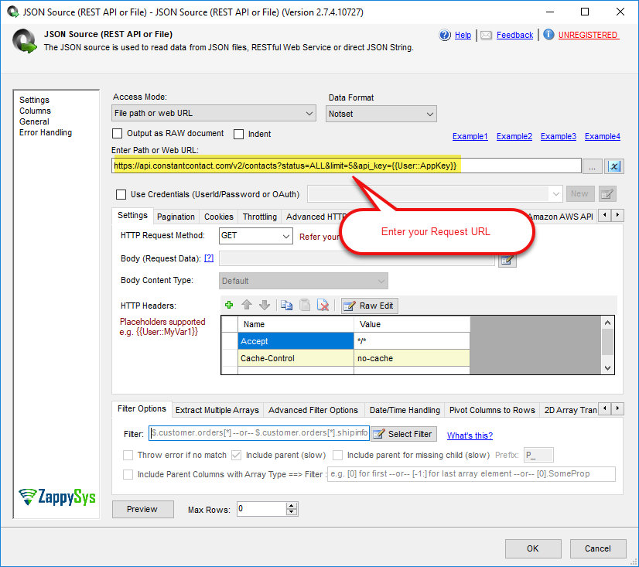Open the Example4 link

603,137
